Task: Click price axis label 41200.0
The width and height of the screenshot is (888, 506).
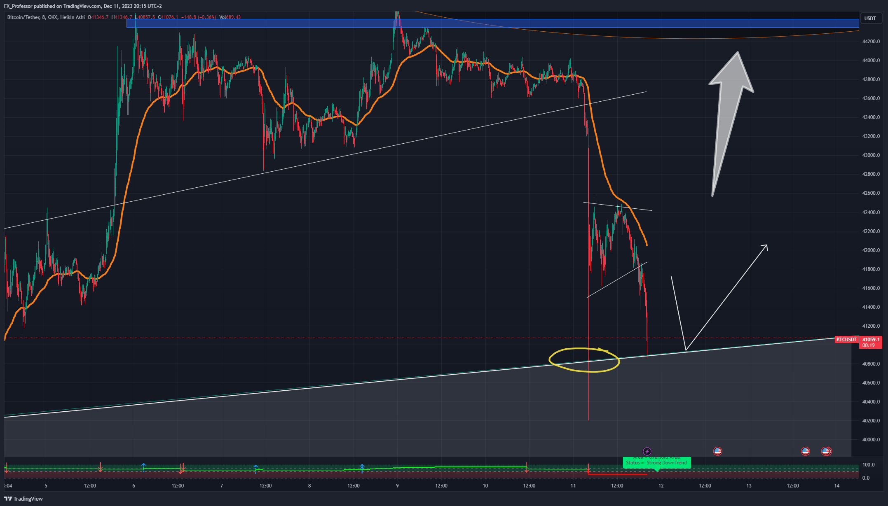Action: point(871,326)
